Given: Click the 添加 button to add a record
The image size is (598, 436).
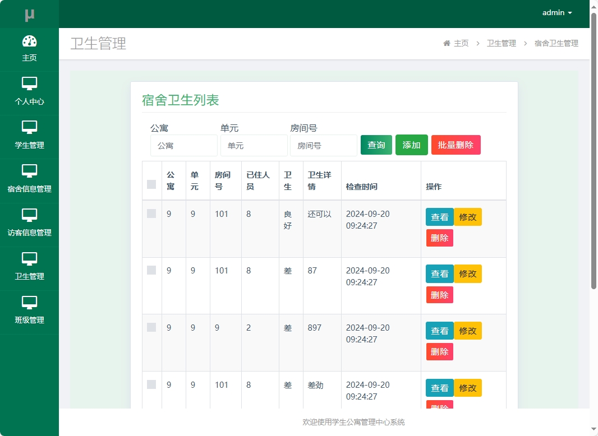Looking at the screenshot, I should coord(411,145).
